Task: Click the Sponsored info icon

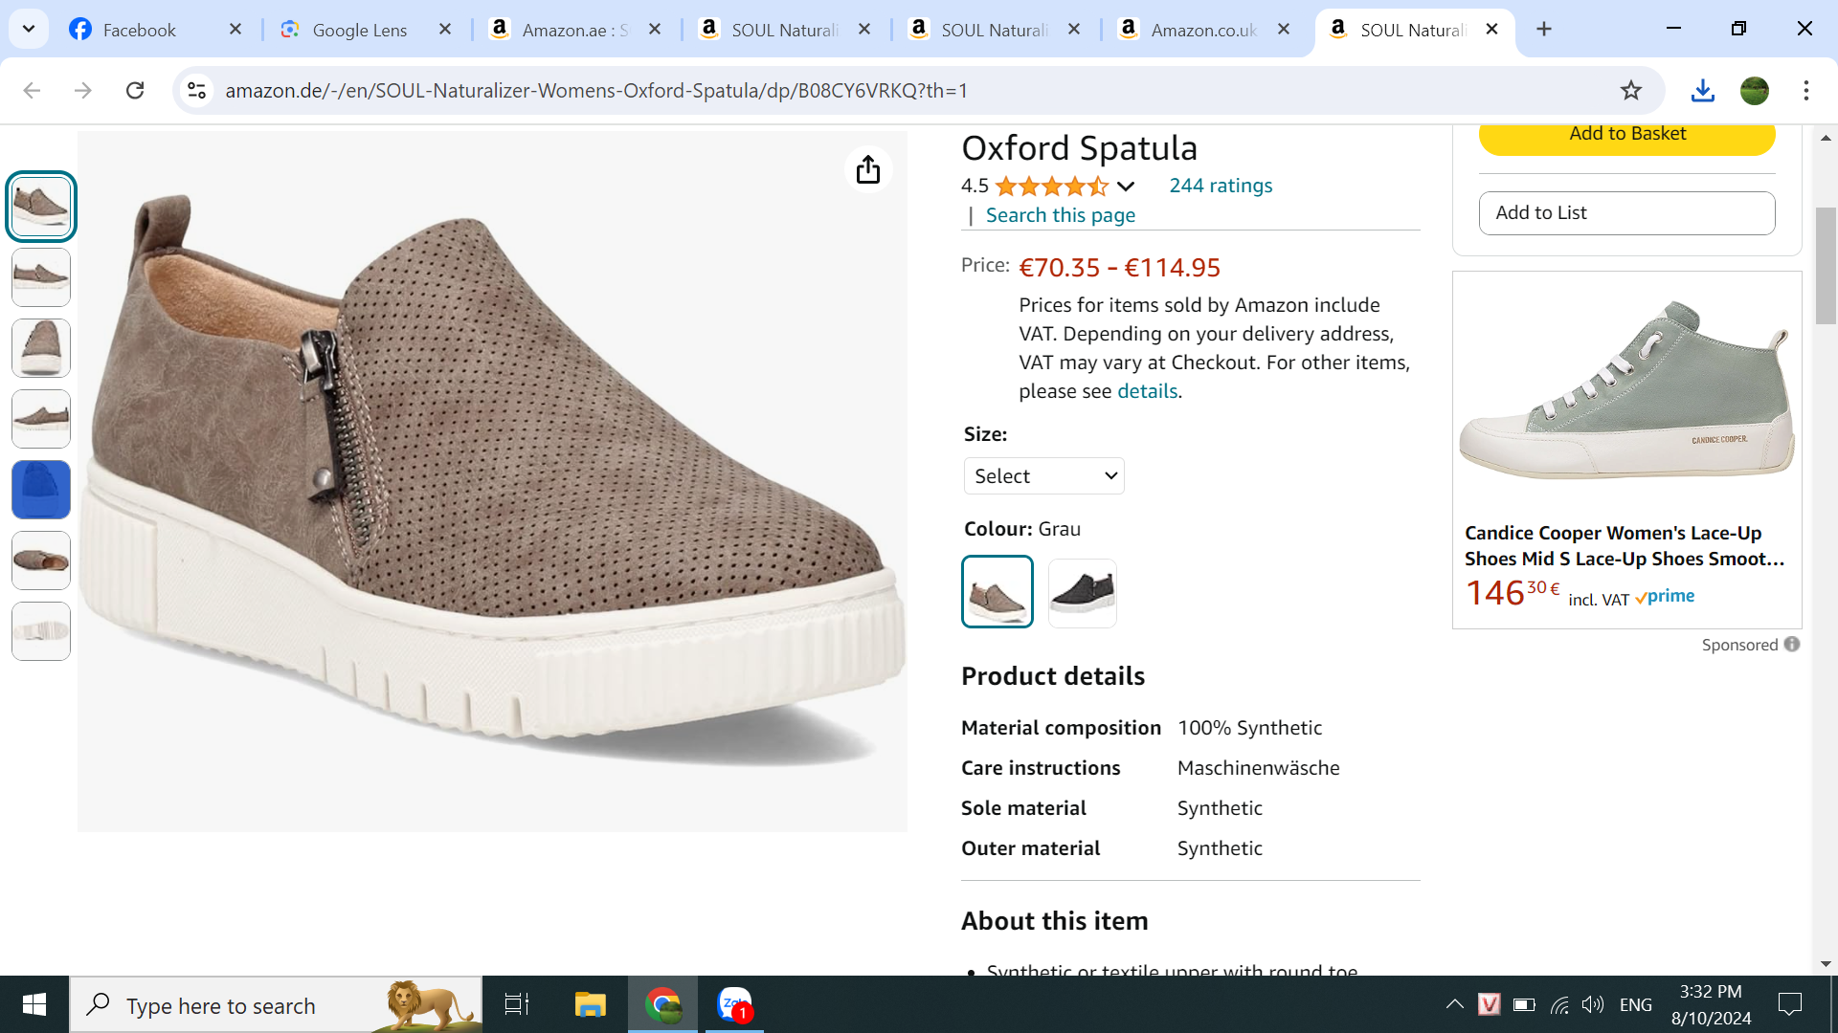Action: pyautogui.click(x=1792, y=645)
